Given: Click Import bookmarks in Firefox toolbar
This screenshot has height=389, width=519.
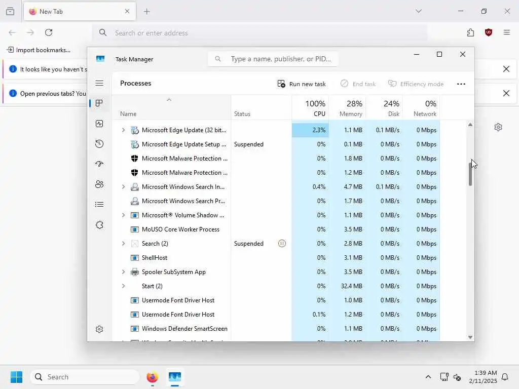Looking at the screenshot, I should 39,50.
